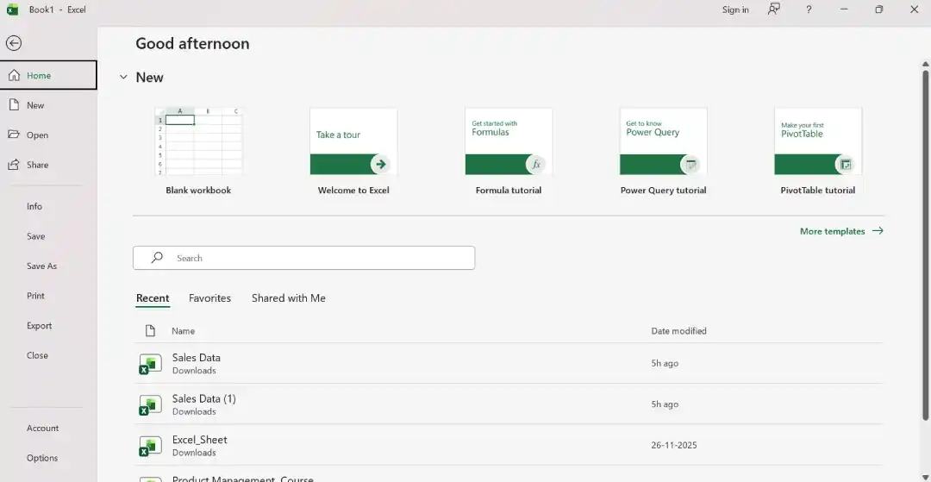Click the Open folder icon in sidebar
This screenshot has height=482, width=931.
coord(14,135)
